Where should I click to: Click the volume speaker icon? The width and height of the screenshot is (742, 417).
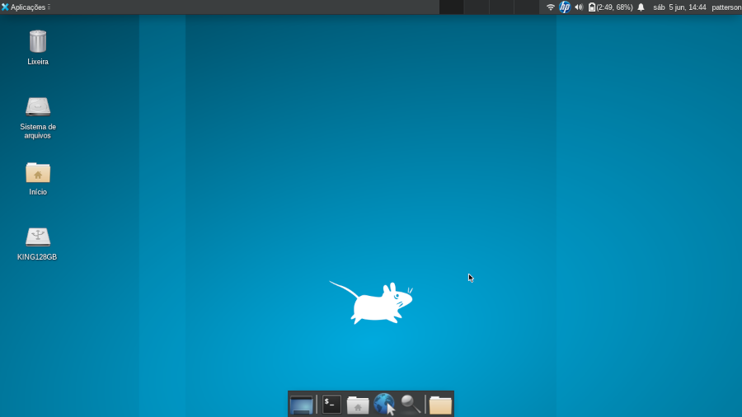point(579,7)
